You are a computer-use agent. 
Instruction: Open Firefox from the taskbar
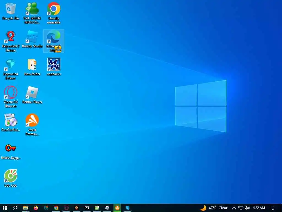pyautogui.click(x=36, y=208)
